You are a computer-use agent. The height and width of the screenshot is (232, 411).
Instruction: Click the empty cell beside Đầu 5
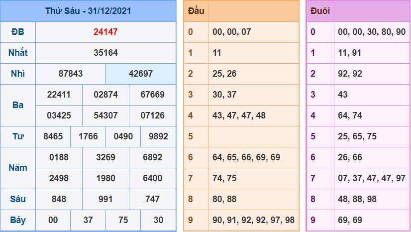(x=253, y=136)
